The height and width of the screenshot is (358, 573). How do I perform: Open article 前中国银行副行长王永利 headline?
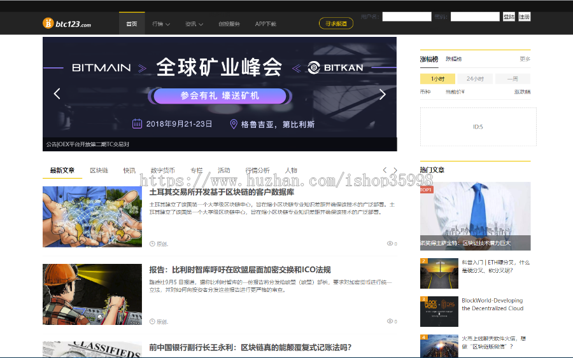[250, 347]
